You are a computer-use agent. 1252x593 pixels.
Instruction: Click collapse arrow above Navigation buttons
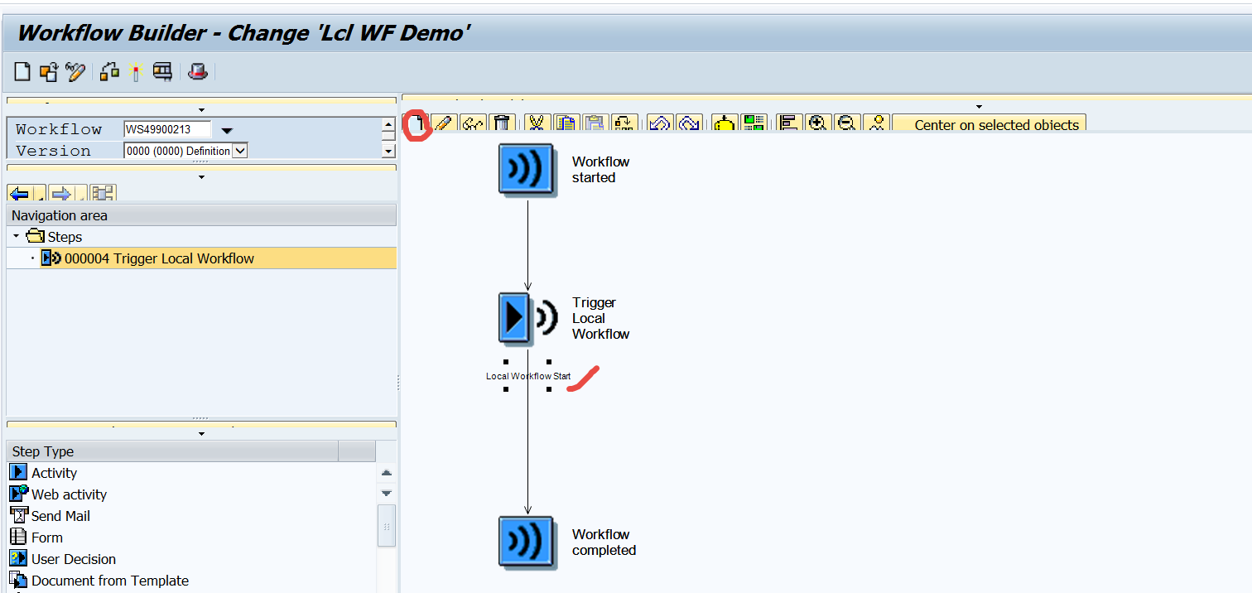click(201, 176)
